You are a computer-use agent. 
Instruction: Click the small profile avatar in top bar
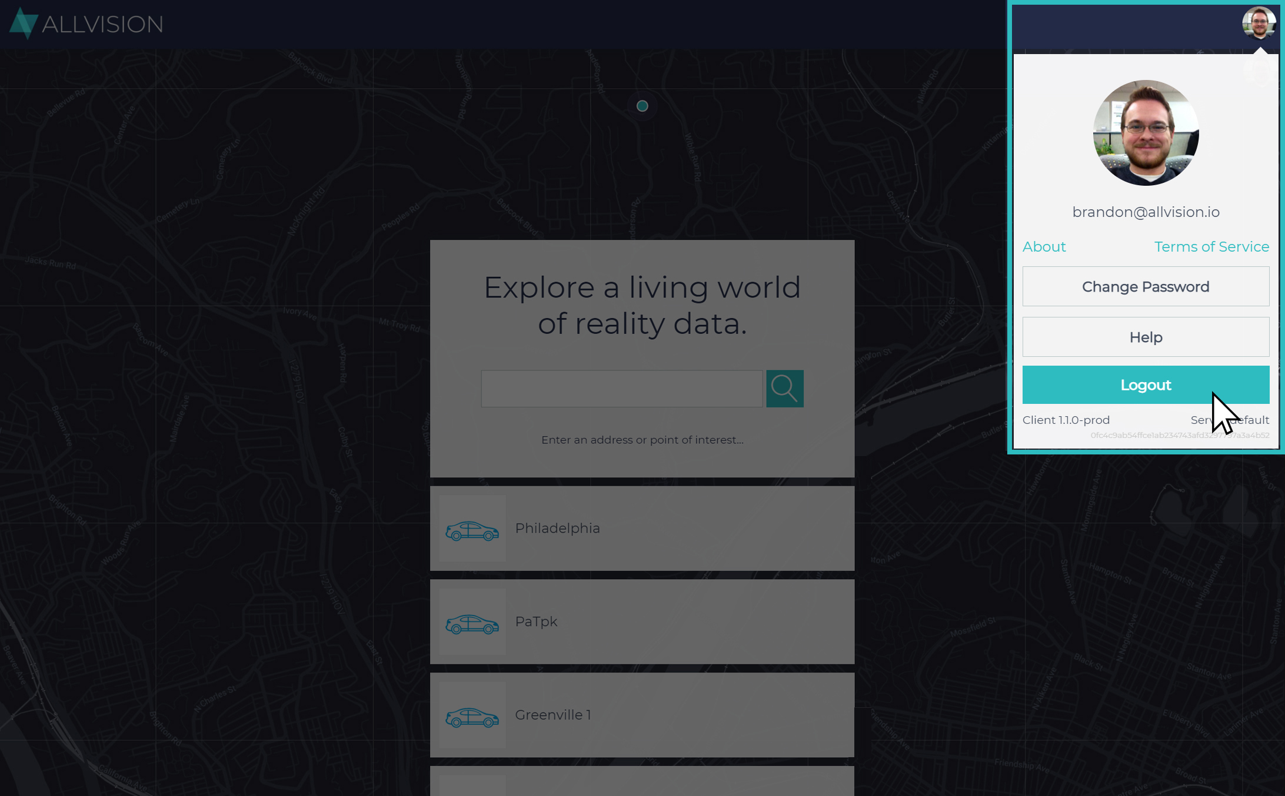pos(1259,23)
